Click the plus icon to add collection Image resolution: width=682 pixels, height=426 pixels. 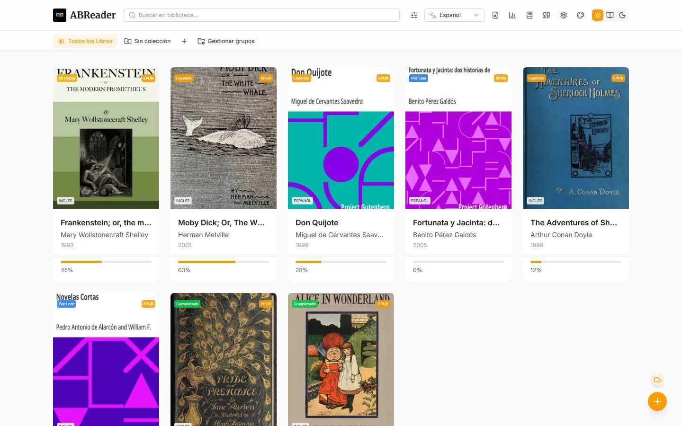pos(184,41)
